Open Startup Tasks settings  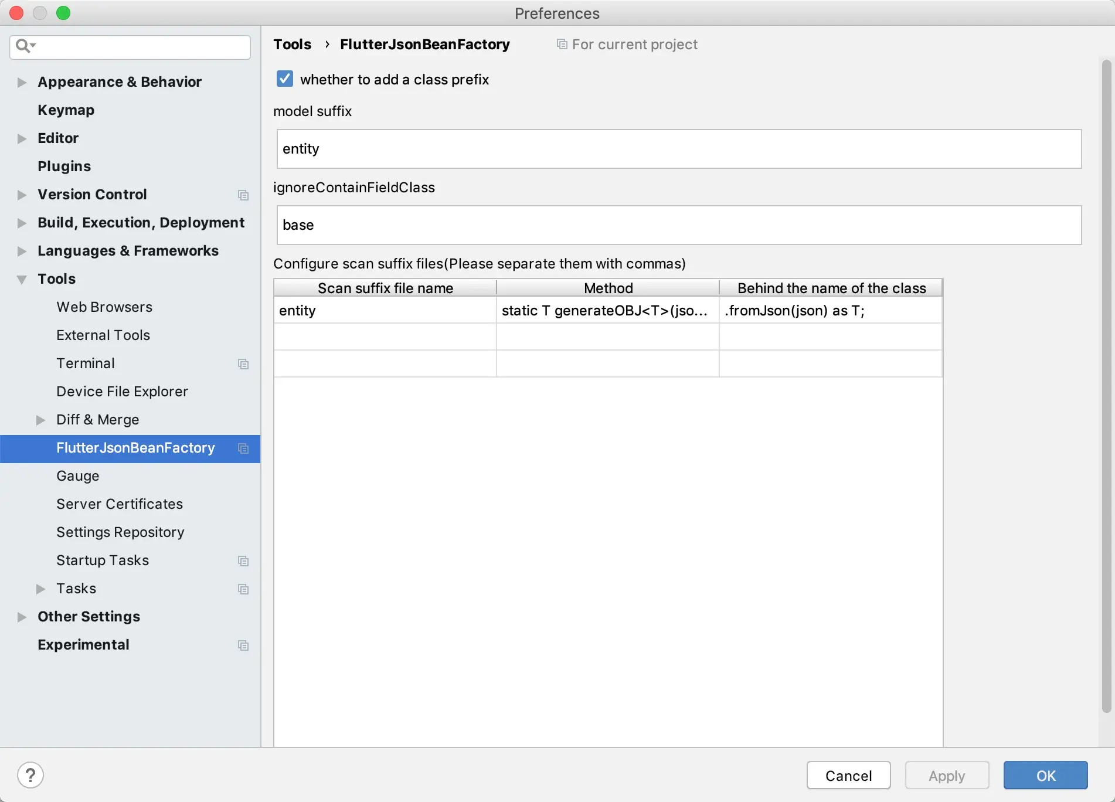pyautogui.click(x=103, y=560)
